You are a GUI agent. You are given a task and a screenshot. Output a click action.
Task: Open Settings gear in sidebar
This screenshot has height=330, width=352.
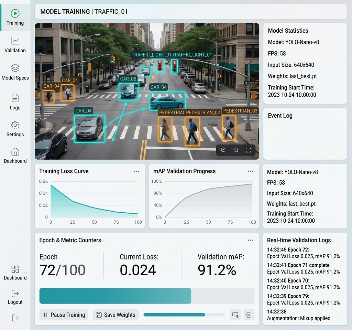[x=15, y=125]
